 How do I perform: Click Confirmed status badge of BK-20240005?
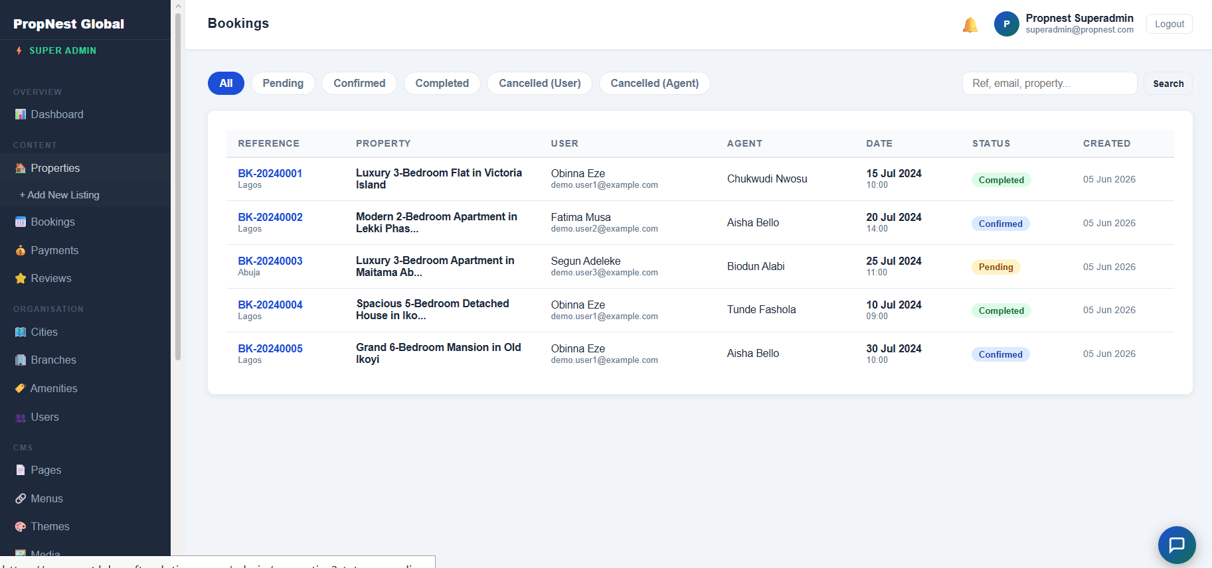pos(1000,354)
